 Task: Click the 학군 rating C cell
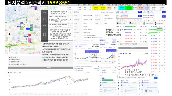71,19
